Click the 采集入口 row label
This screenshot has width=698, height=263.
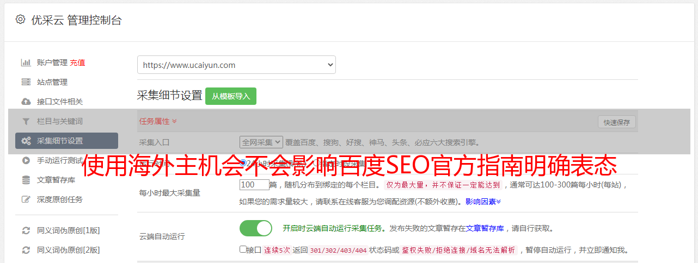[155, 142]
